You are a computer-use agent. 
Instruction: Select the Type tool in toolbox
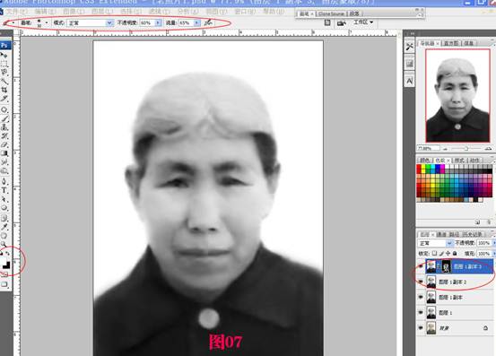pyautogui.click(x=4, y=190)
